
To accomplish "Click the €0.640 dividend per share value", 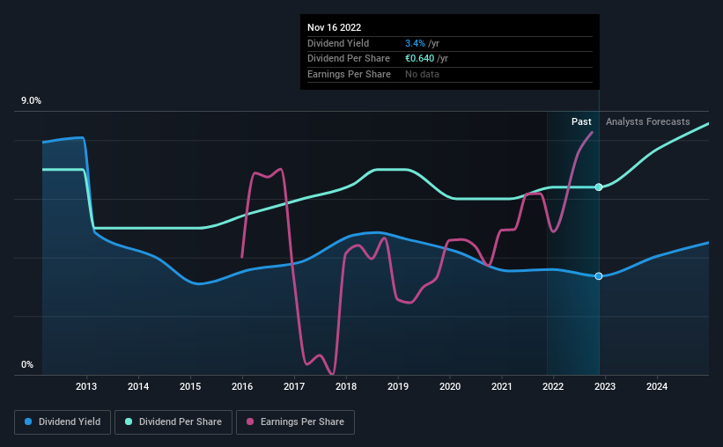I will 419,59.
